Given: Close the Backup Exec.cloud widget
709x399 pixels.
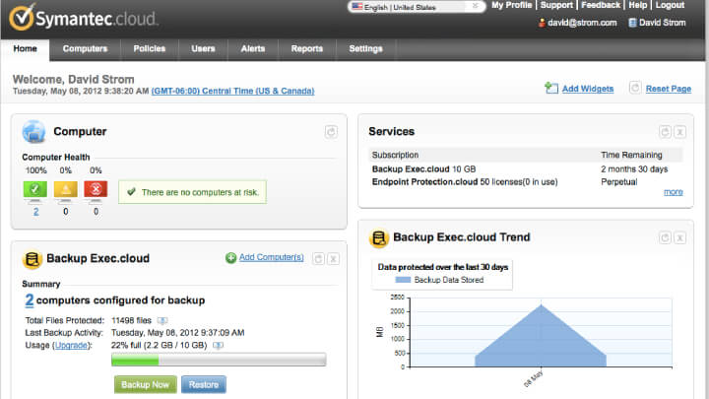Looking at the screenshot, I should click(x=333, y=259).
